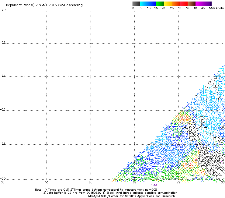The image size is (225, 198).
Task: Click the 63 longitude axis label
Action: click(47, 182)
